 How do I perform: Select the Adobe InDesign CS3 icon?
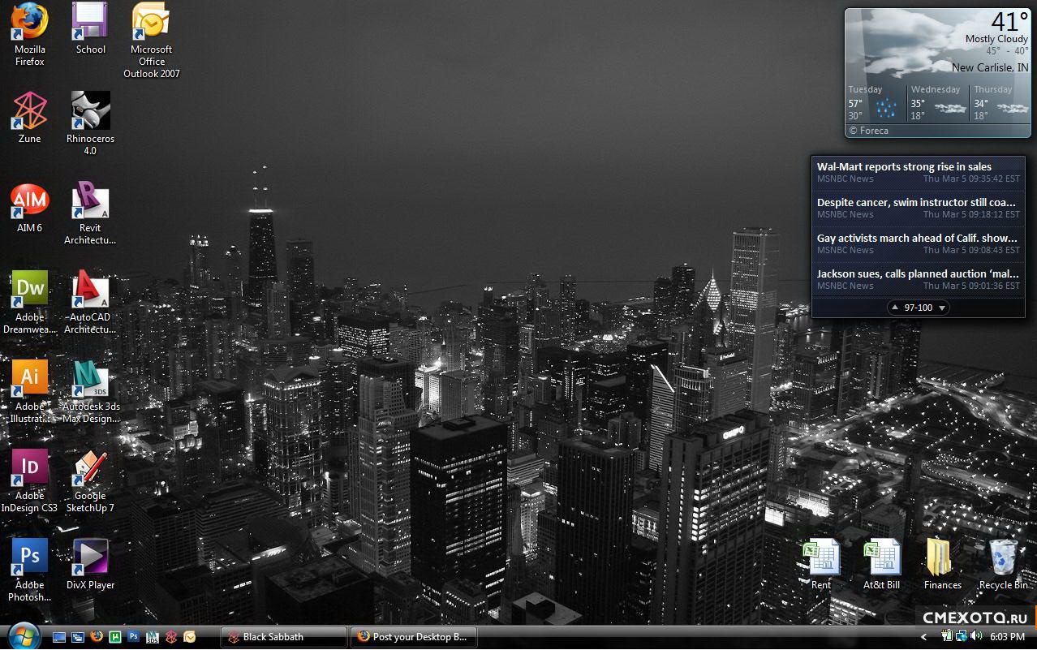[30, 468]
